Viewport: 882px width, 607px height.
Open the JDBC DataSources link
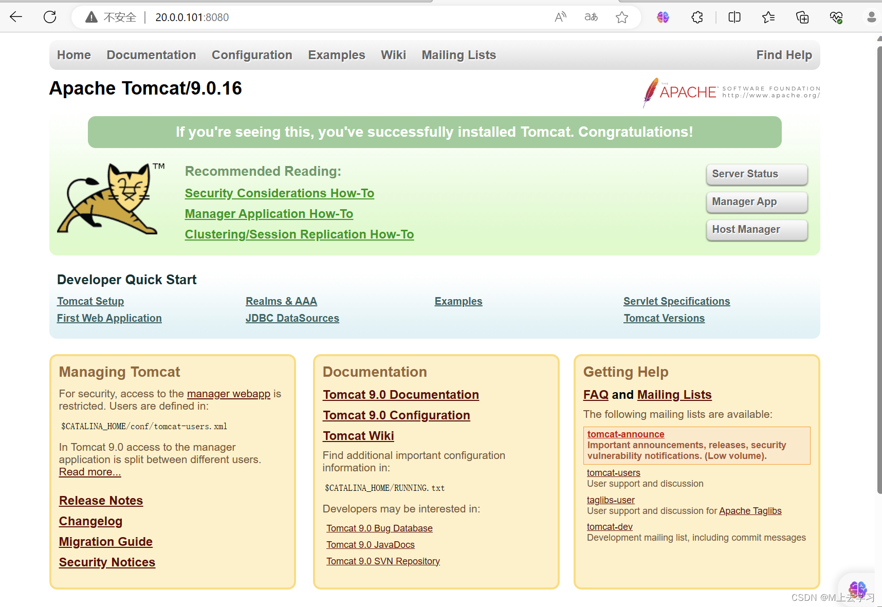click(x=292, y=318)
